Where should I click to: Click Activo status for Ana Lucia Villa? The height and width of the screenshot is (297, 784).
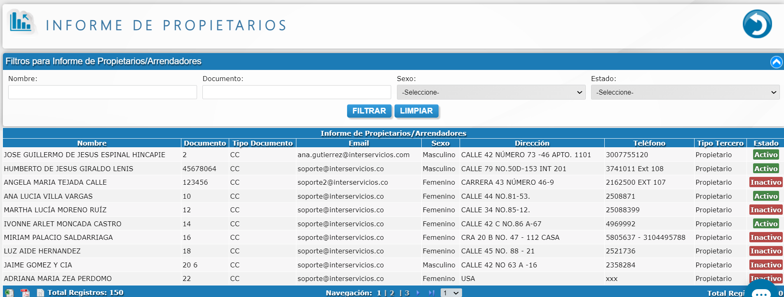pyautogui.click(x=765, y=196)
